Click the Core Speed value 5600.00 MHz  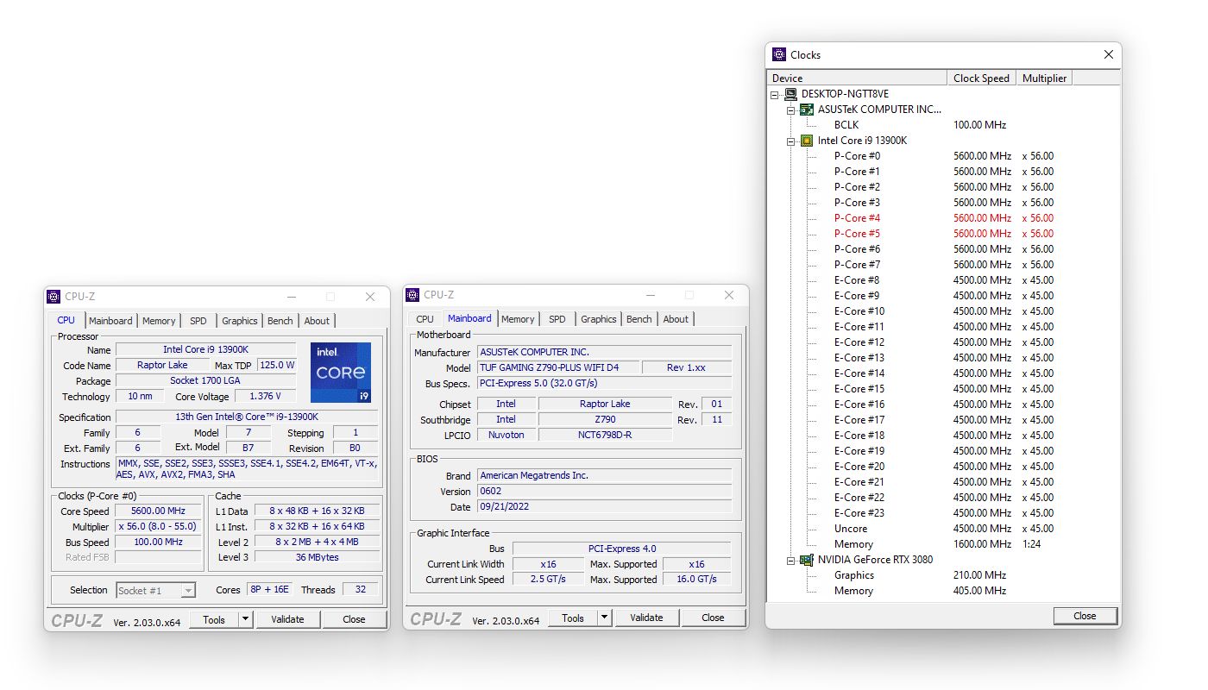(159, 511)
